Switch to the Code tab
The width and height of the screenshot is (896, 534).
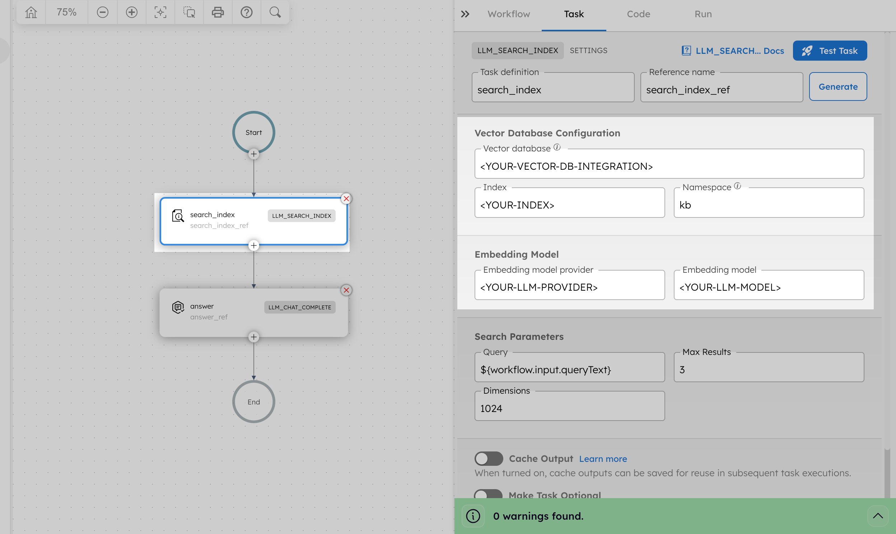638,14
